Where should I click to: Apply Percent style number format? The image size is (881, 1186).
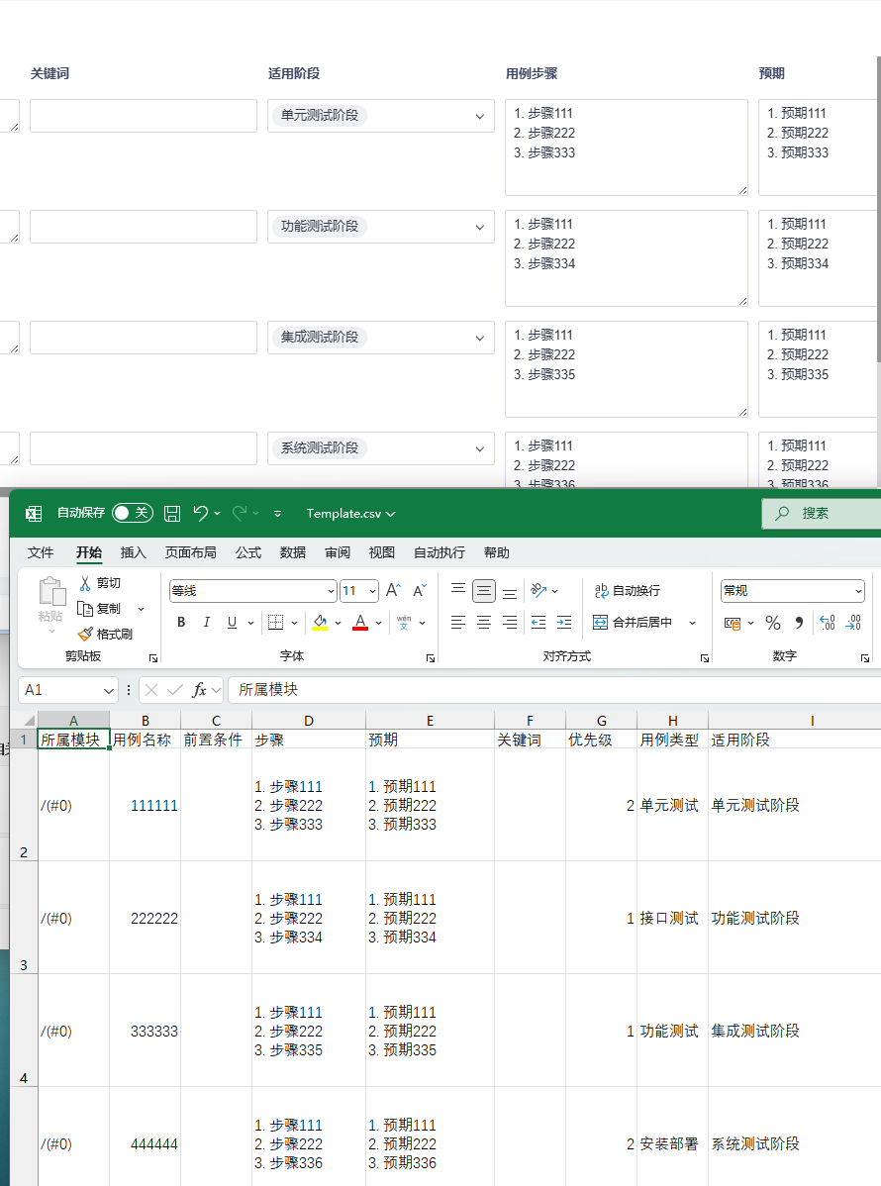(773, 623)
